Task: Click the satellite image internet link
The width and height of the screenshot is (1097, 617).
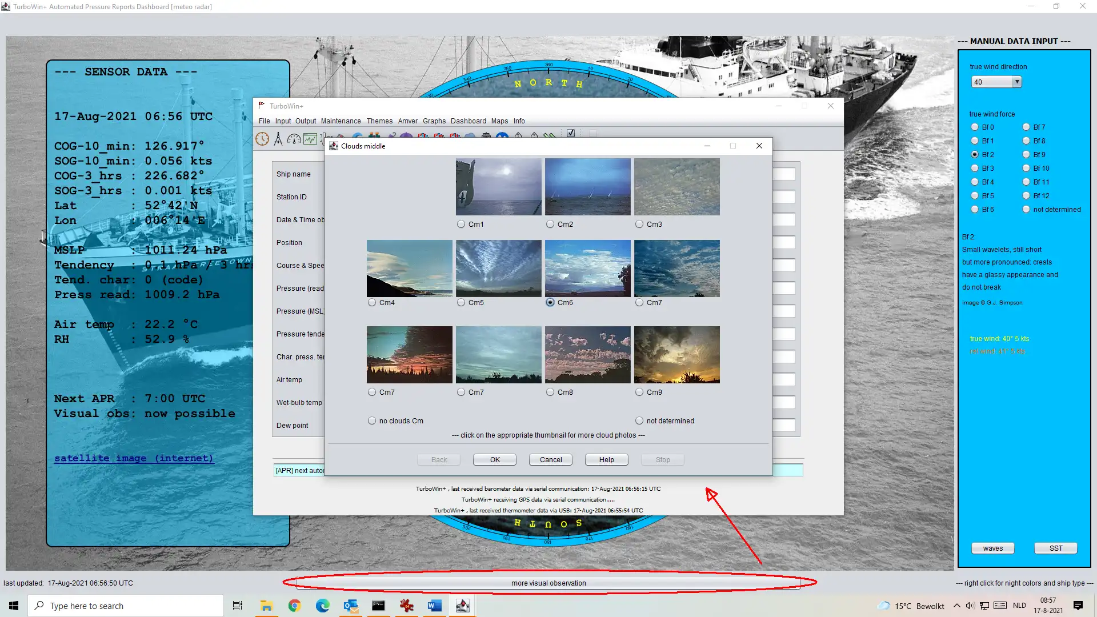Action: [x=134, y=457]
